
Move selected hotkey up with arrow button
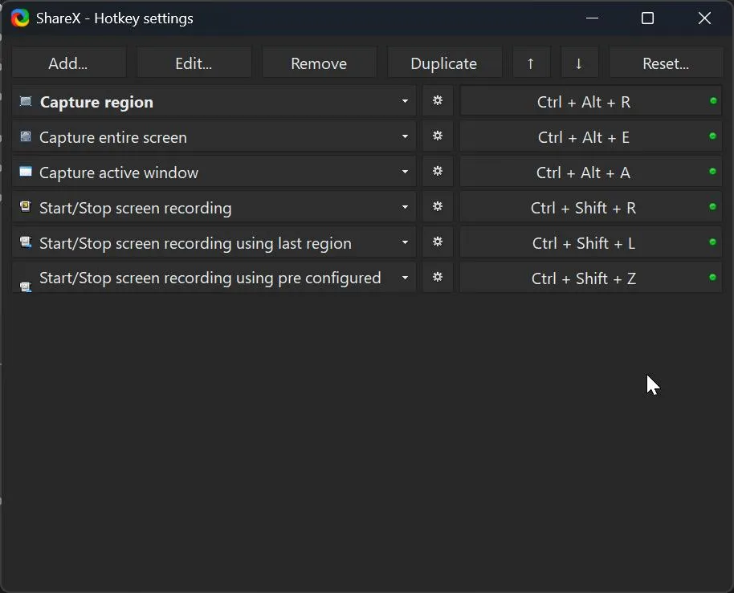pos(532,63)
